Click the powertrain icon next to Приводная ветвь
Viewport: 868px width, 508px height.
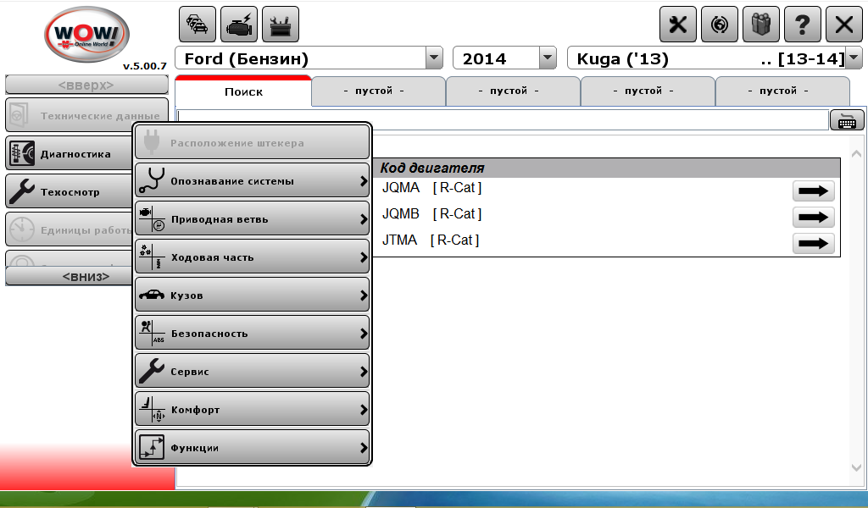(x=153, y=218)
